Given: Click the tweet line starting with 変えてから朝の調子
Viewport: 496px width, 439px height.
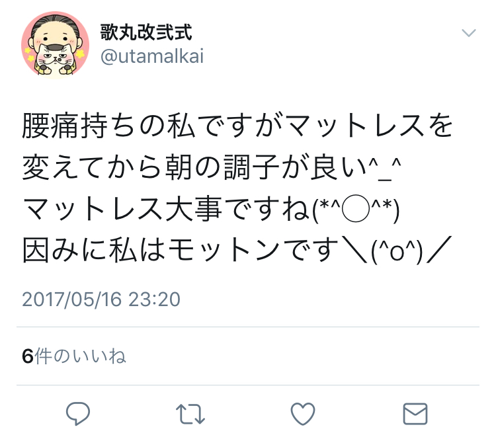Looking at the screenshot, I should 212,167.
